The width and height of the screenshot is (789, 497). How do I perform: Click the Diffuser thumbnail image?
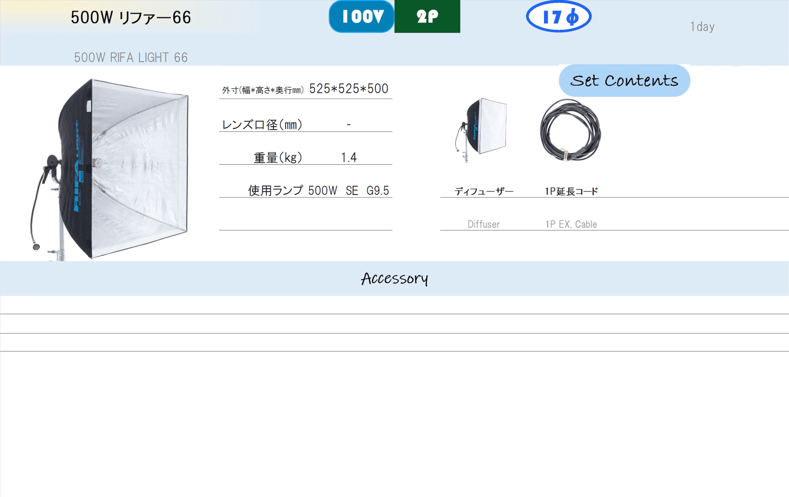tap(481, 130)
